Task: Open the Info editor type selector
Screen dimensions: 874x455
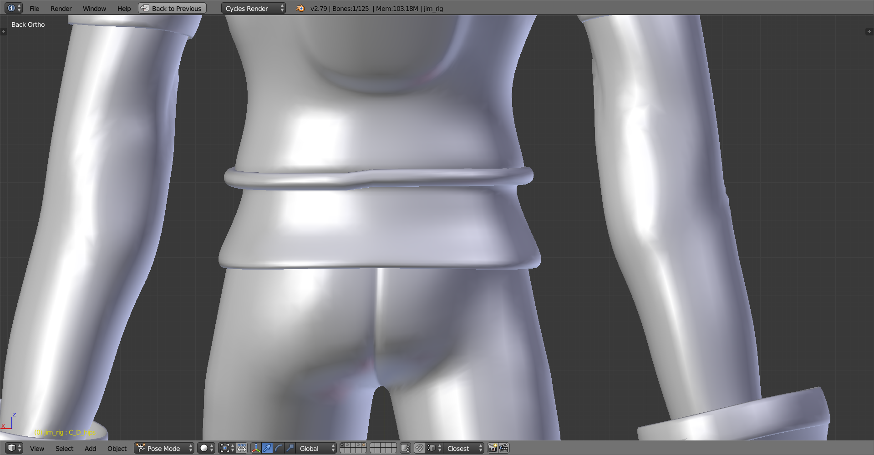Action: 13,8
